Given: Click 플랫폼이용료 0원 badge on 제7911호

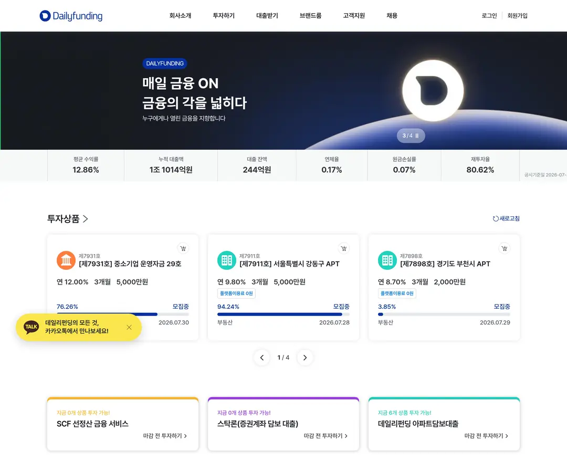Looking at the screenshot, I should coord(236,293).
